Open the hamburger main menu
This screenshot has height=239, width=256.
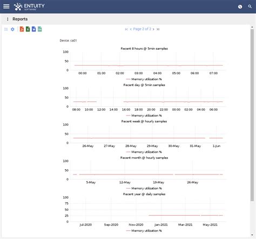[x=6, y=7]
